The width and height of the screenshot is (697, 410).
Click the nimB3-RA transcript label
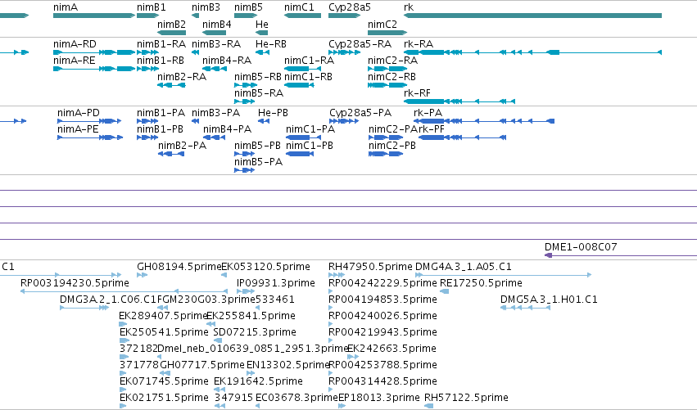tap(216, 44)
